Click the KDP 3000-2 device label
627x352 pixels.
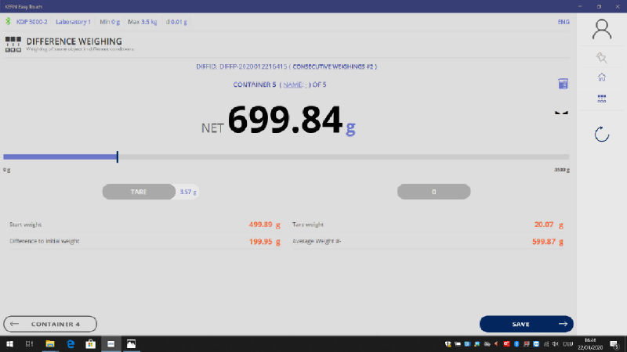point(32,21)
